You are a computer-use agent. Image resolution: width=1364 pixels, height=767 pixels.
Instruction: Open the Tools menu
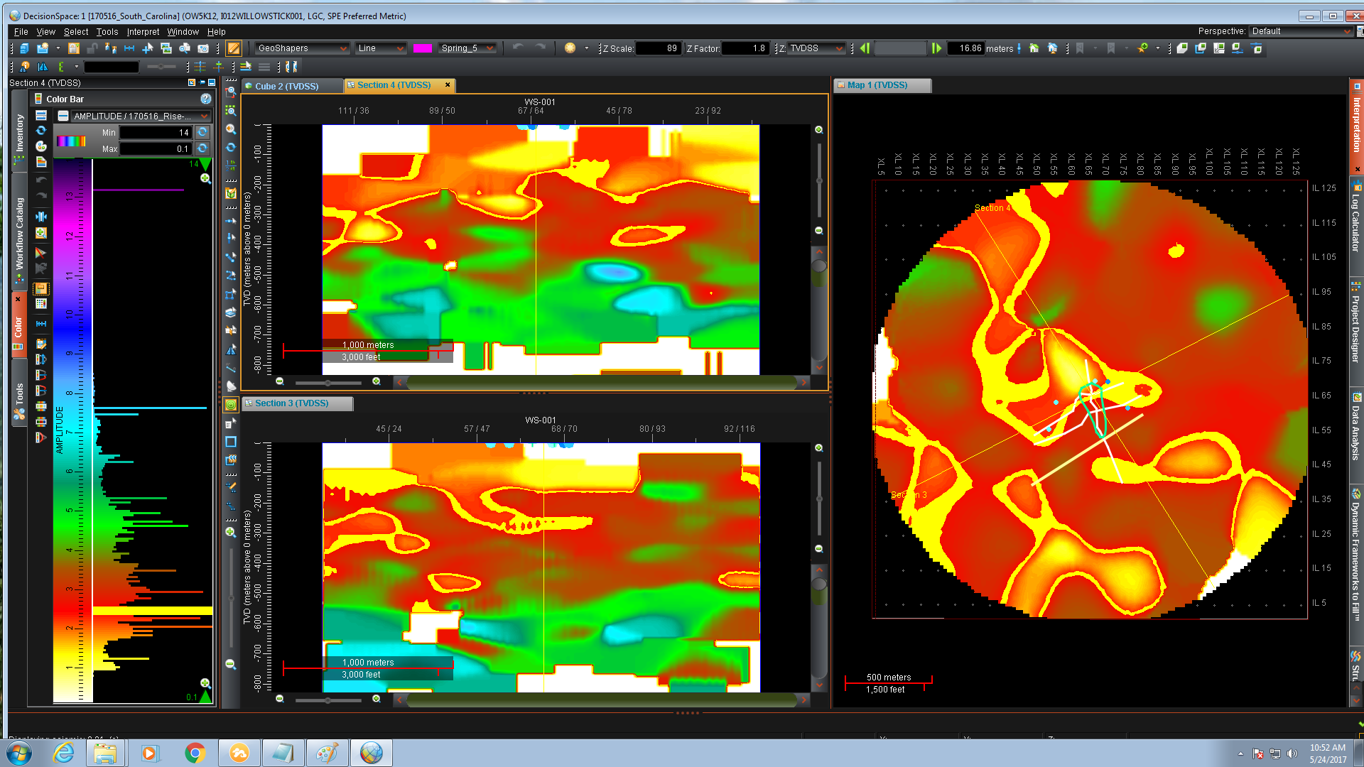point(107,32)
